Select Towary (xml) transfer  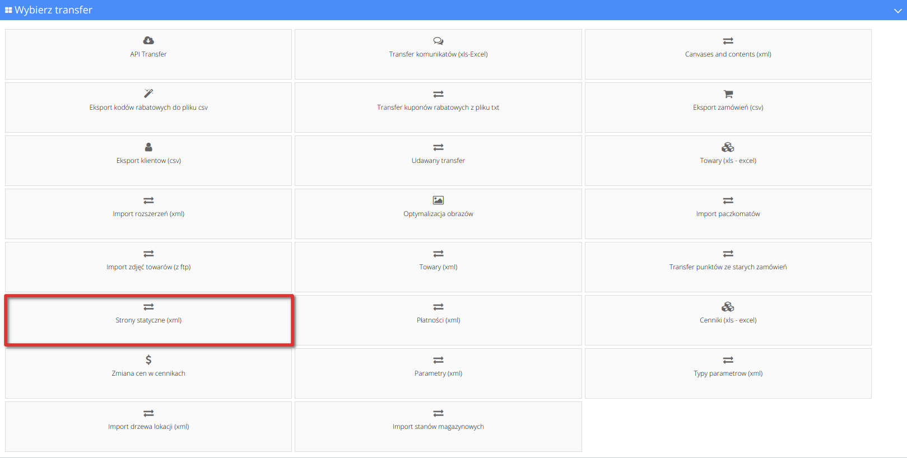[x=438, y=267]
